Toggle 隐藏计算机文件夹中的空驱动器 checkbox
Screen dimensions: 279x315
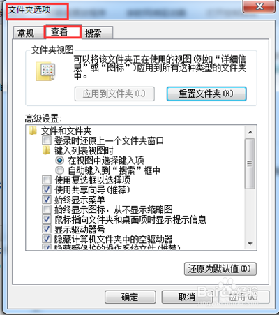(x=47, y=239)
